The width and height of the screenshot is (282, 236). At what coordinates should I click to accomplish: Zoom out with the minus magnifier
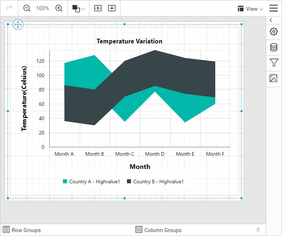[27, 8]
